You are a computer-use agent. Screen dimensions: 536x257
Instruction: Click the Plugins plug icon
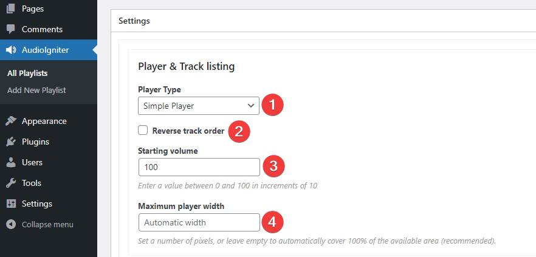click(11, 142)
